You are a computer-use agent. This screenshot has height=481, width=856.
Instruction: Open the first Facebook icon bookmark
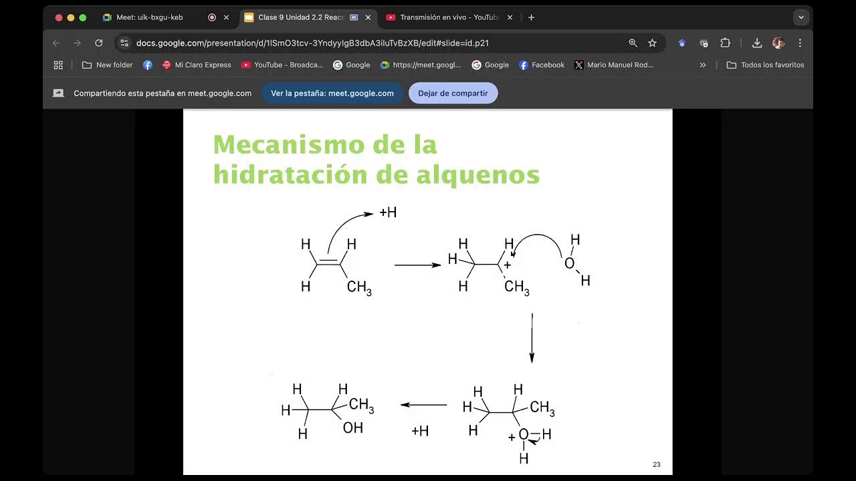pyautogui.click(x=148, y=65)
